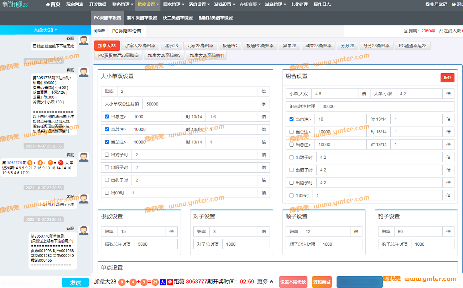This screenshot has width=463, height=288.
Task: Click the 设置本期无效 button
Action: coord(293,282)
